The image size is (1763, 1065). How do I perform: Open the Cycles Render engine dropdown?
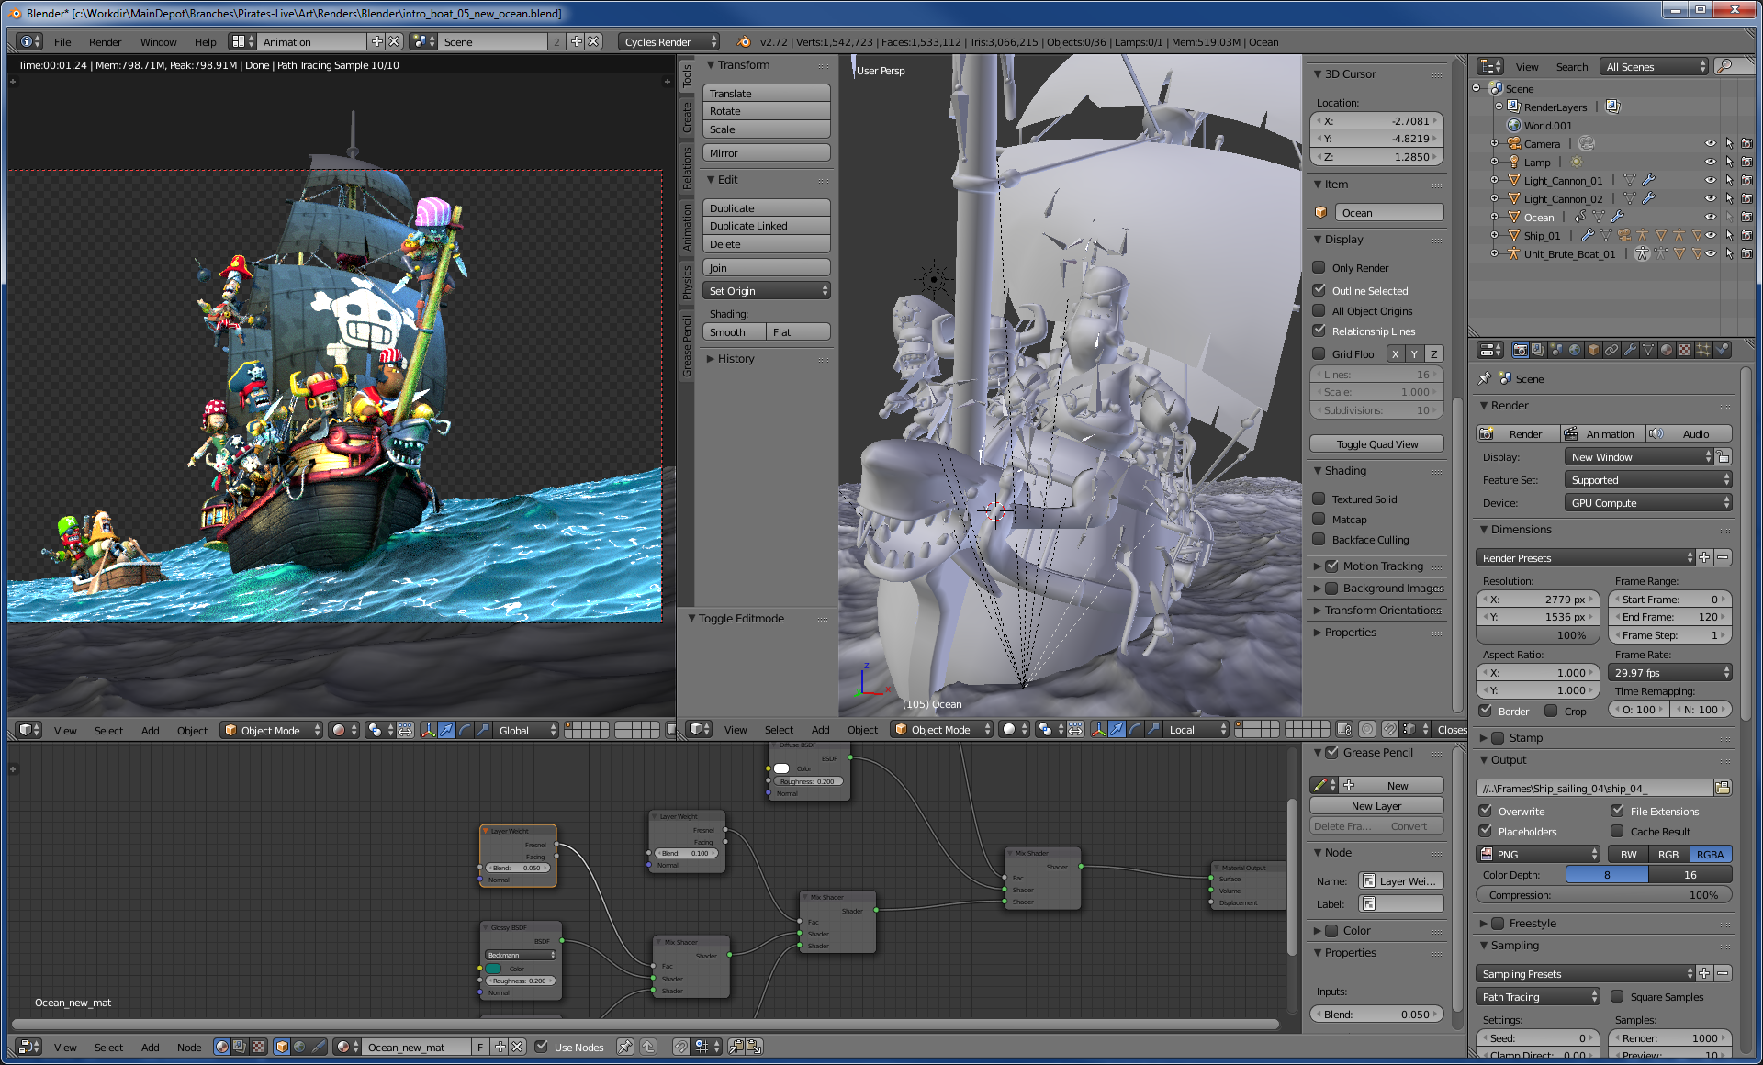pyautogui.click(x=668, y=41)
